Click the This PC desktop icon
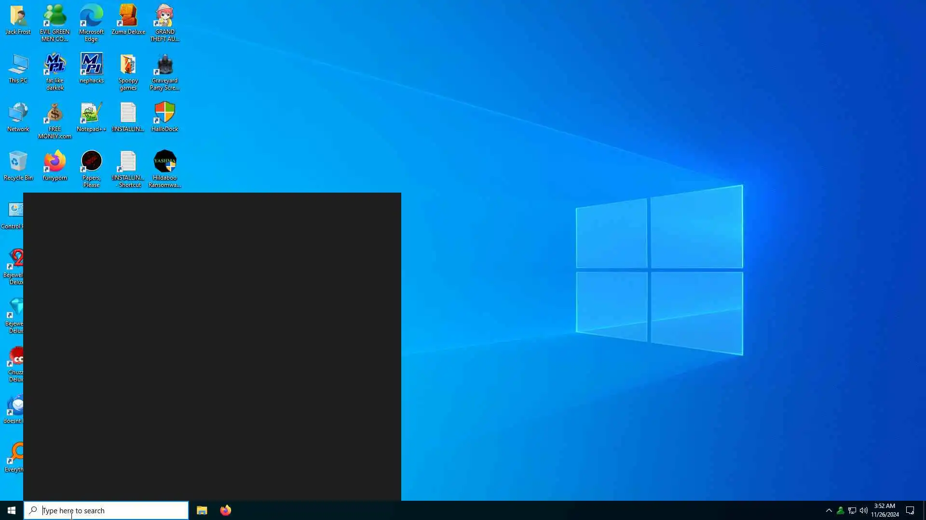This screenshot has height=520, width=926. point(18,65)
